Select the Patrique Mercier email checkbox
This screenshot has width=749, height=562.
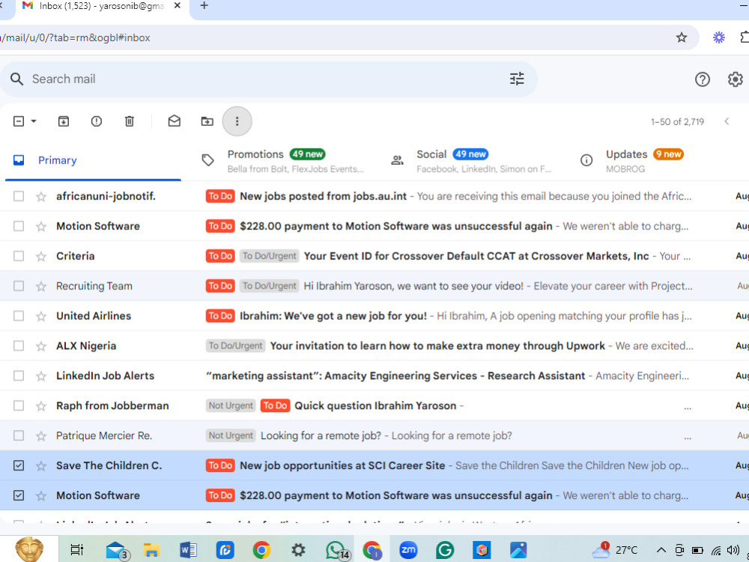19,435
